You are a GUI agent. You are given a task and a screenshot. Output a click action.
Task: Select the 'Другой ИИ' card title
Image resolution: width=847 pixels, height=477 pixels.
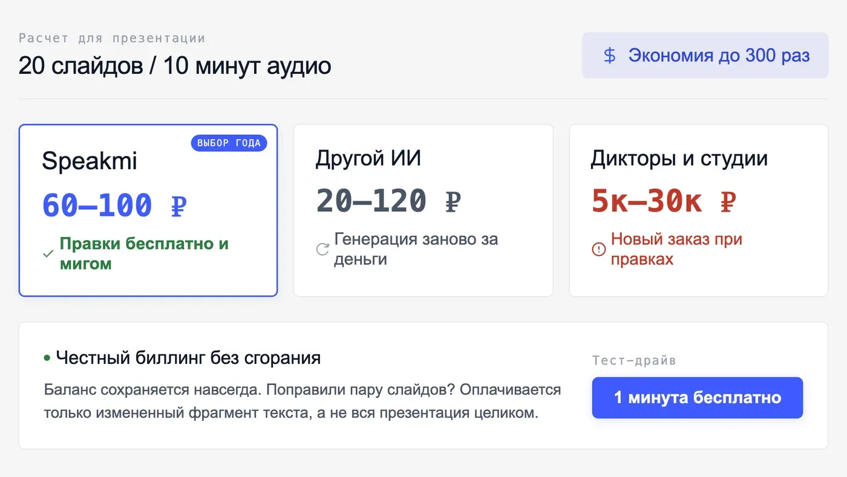pos(368,158)
